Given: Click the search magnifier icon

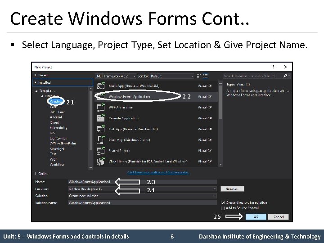Looking at the screenshot, I should tap(285, 76).
